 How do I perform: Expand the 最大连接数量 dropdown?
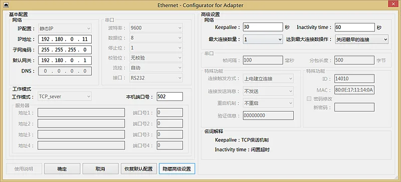pyautogui.click(x=263, y=39)
